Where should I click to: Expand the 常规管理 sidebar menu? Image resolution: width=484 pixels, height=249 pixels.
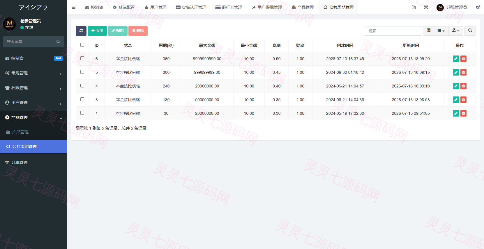click(x=33, y=73)
